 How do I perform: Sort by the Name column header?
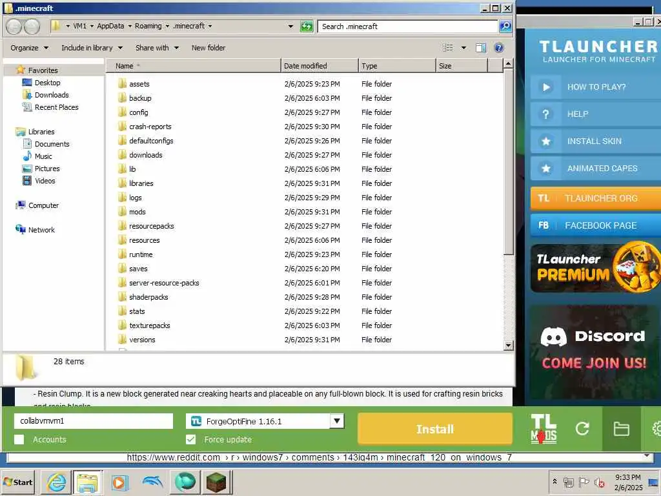[x=194, y=66]
